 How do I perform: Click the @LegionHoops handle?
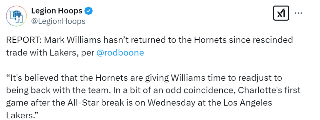pyautogui.click(x=58, y=21)
